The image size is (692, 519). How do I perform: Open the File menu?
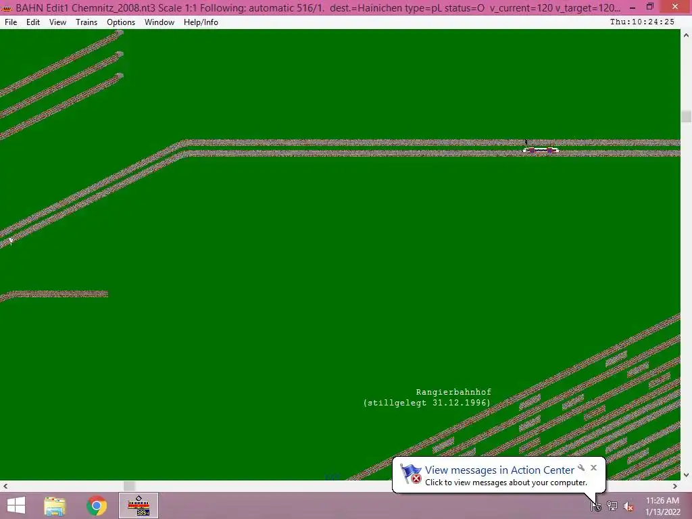[x=11, y=22]
